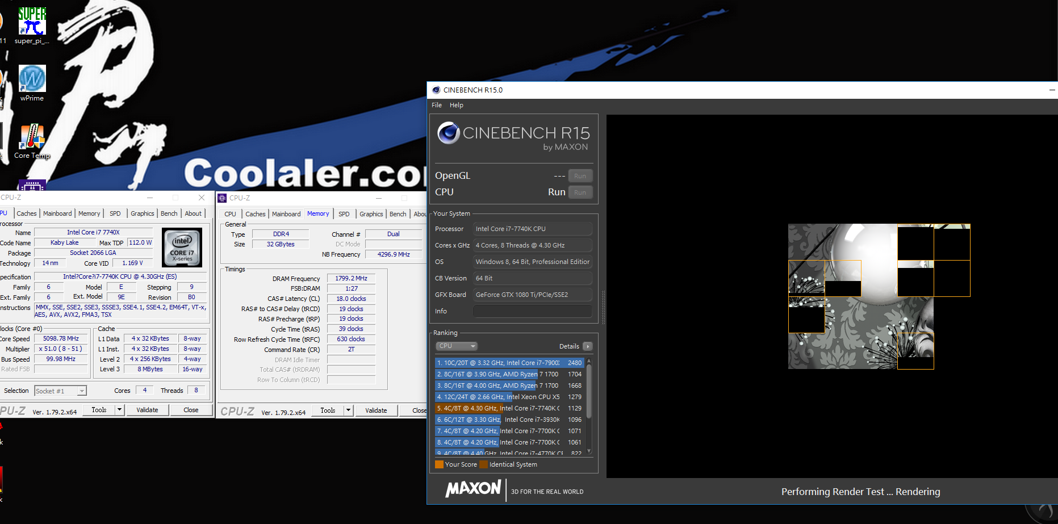This screenshot has height=524, width=1058.
Task: Open the CPU ranking type dropdown
Action: click(457, 346)
